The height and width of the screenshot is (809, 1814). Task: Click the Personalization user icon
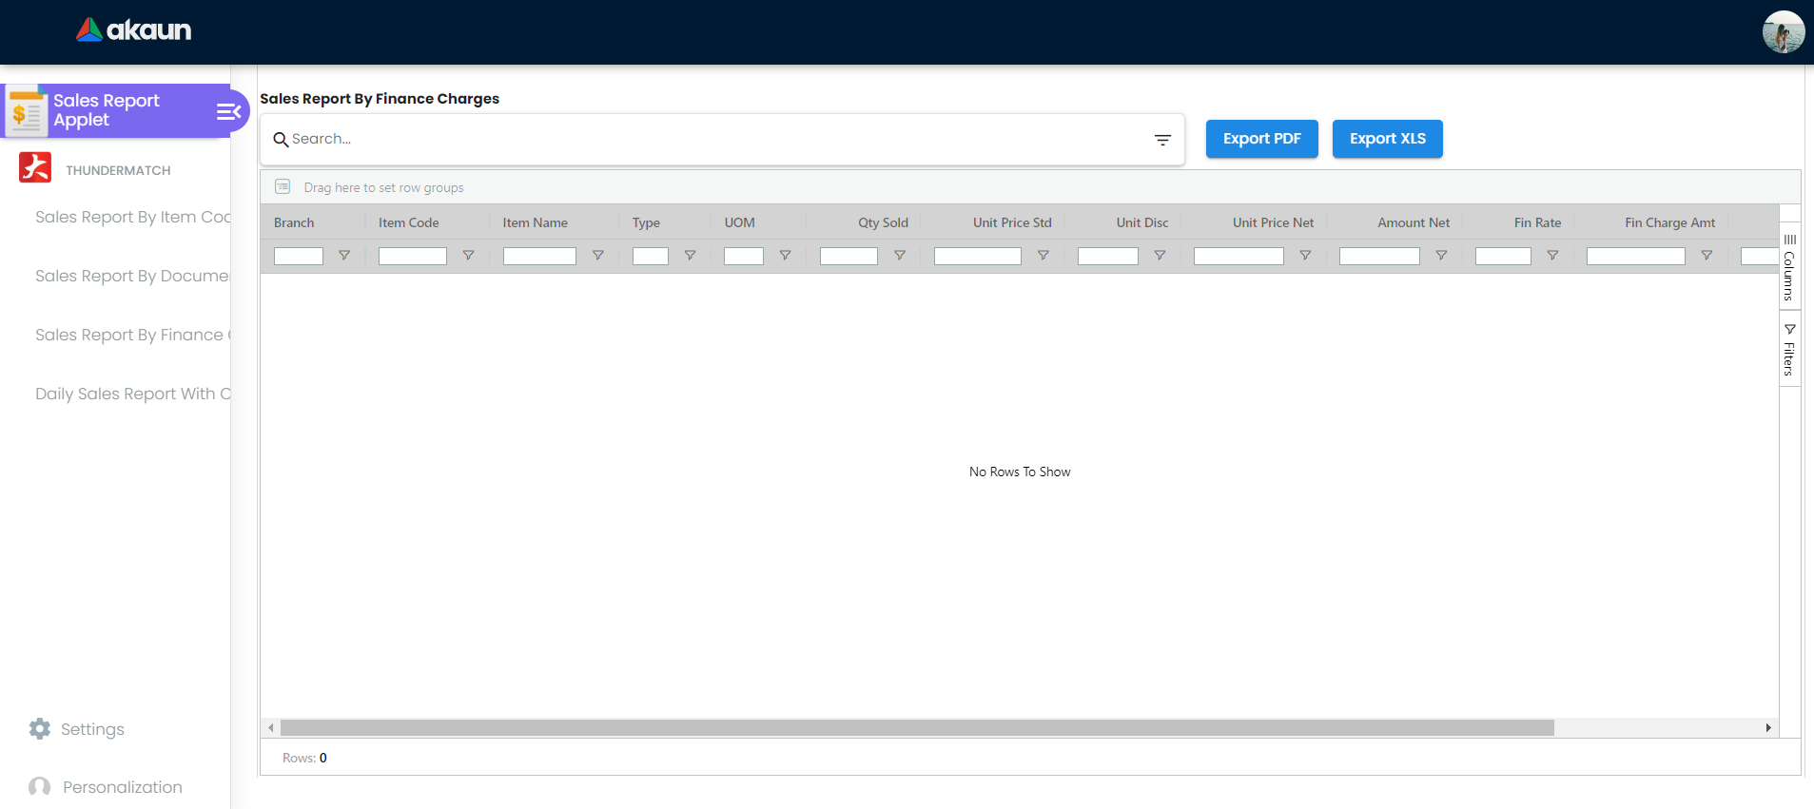40,787
